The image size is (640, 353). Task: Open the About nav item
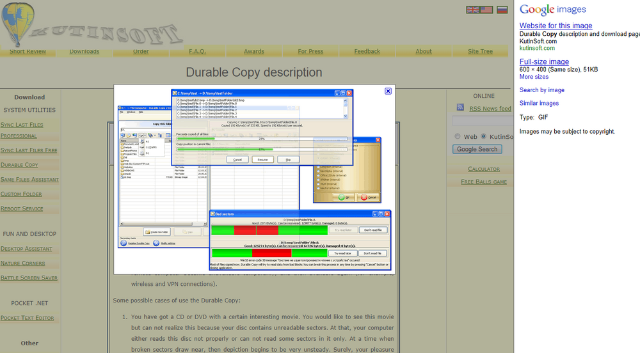424,51
